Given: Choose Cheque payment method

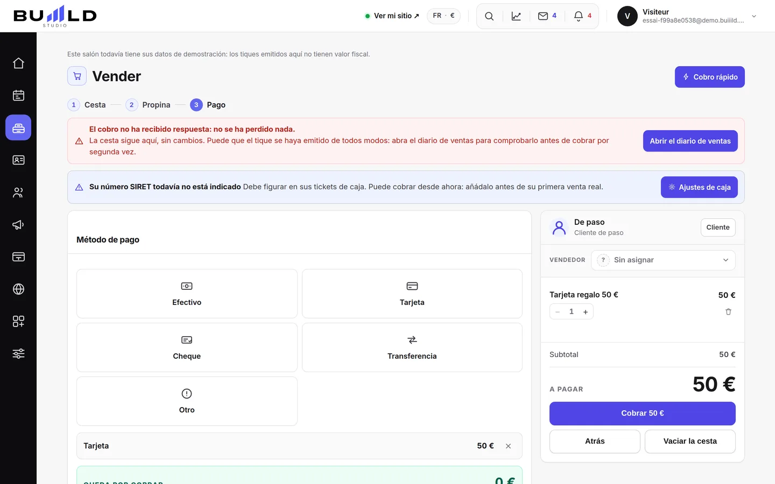Looking at the screenshot, I should coord(187,347).
